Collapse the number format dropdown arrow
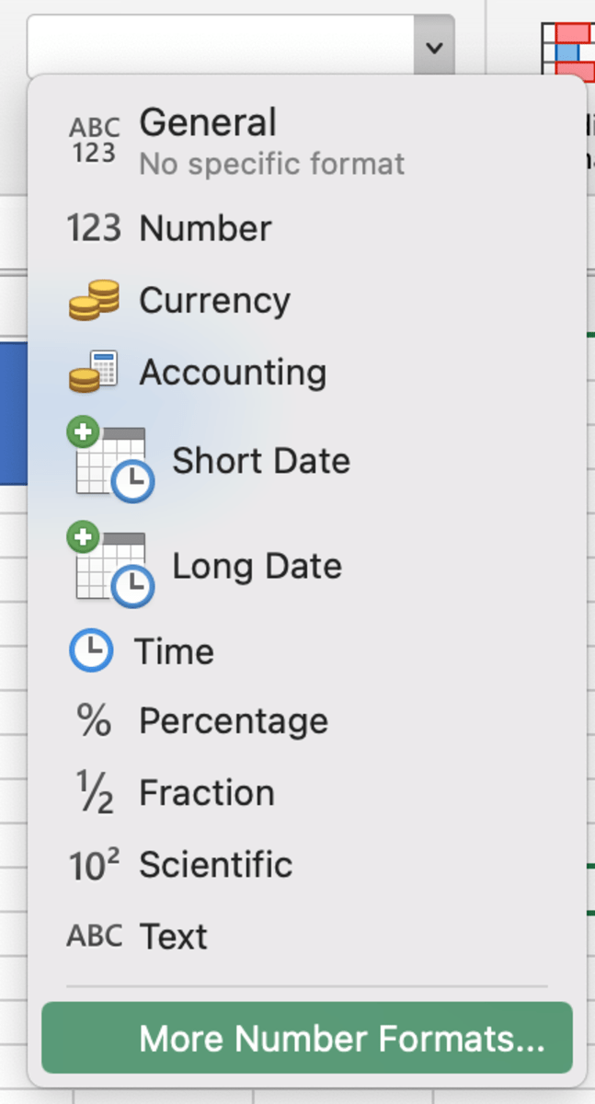Viewport: 595px width, 1104px height. tap(434, 45)
